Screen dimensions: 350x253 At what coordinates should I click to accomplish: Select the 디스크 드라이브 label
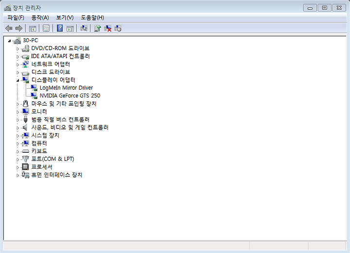[x=51, y=72]
